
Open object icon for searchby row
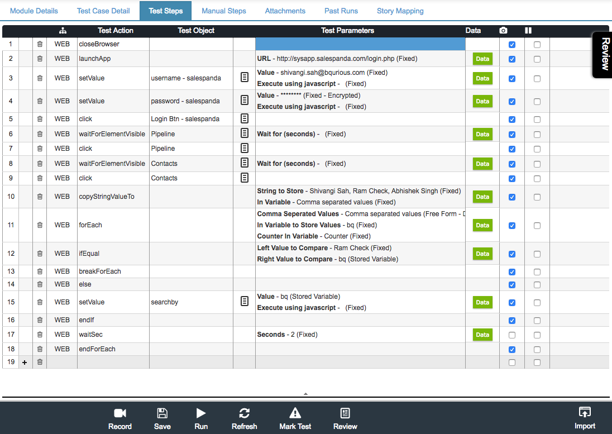tap(245, 301)
